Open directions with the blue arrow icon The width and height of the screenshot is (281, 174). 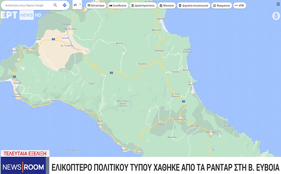pos(65,5)
